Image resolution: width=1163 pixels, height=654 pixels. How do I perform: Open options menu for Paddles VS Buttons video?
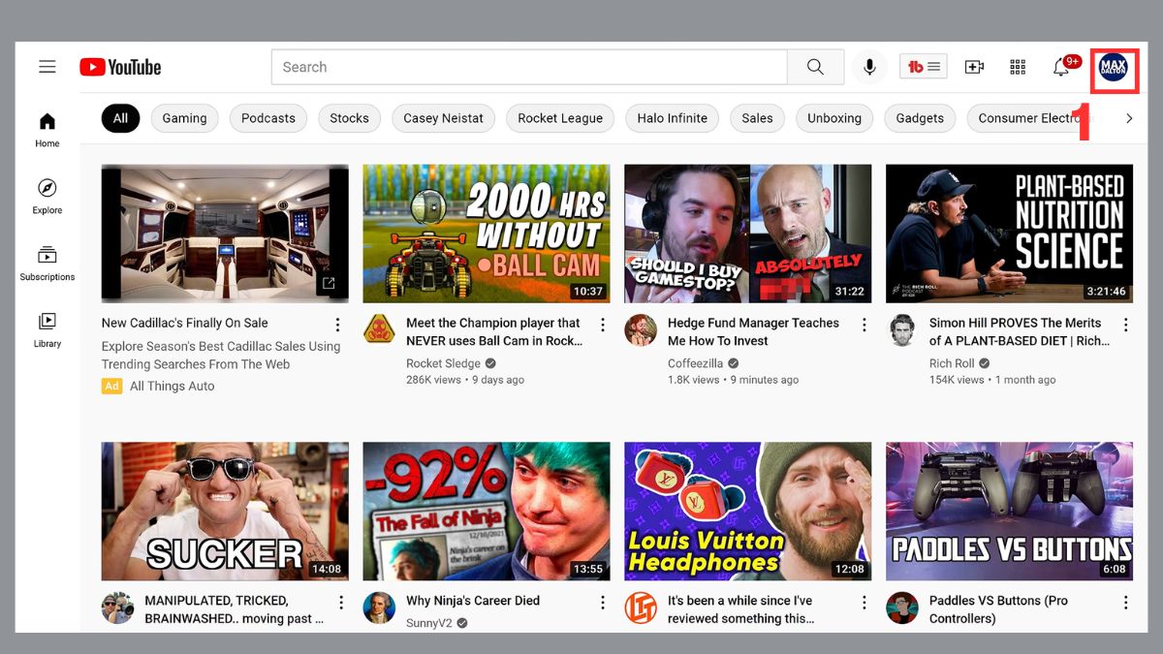(1125, 603)
